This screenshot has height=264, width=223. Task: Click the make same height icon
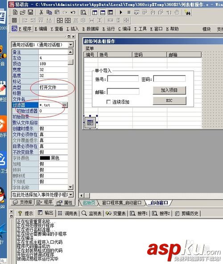click(118, 21)
